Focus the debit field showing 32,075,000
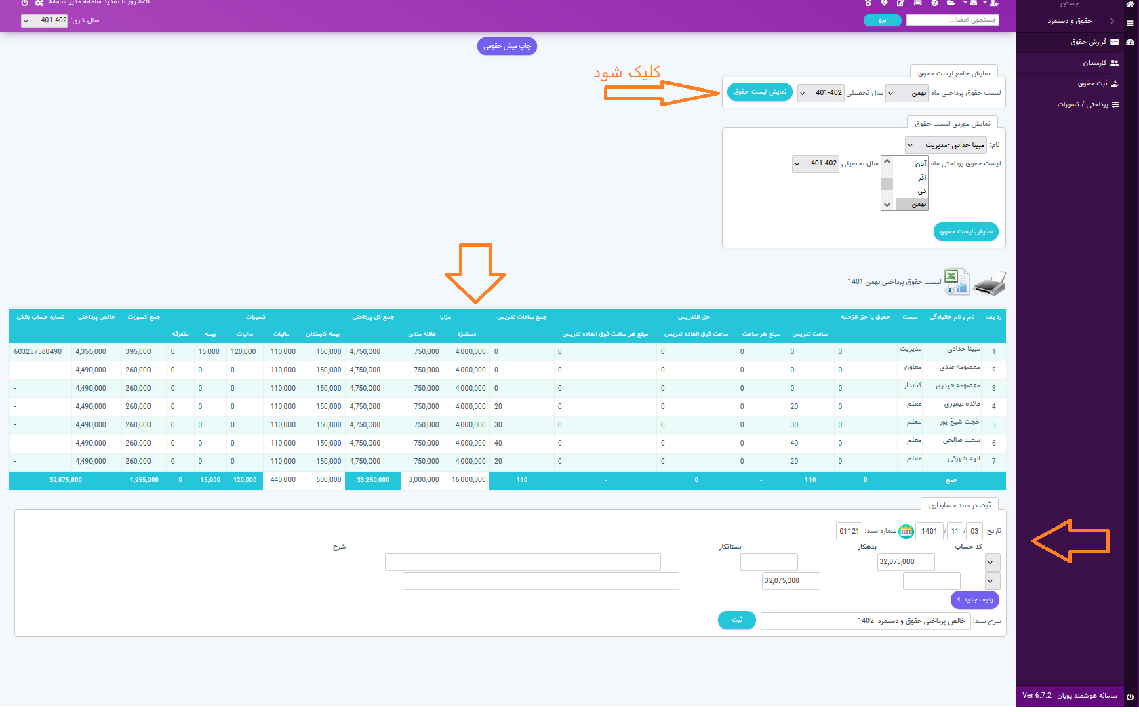 pos(906,562)
